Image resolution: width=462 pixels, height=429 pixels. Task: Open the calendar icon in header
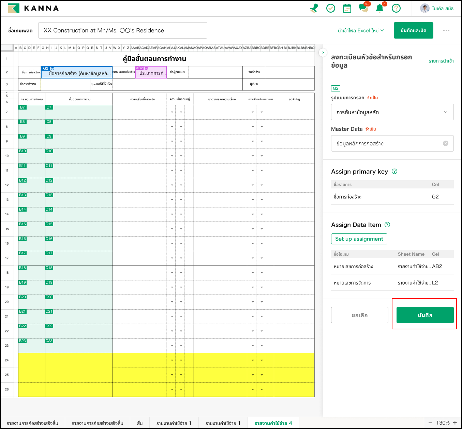347,8
